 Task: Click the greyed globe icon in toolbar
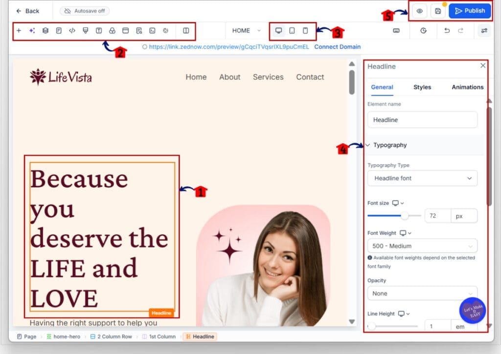click(x=165, y=31)
